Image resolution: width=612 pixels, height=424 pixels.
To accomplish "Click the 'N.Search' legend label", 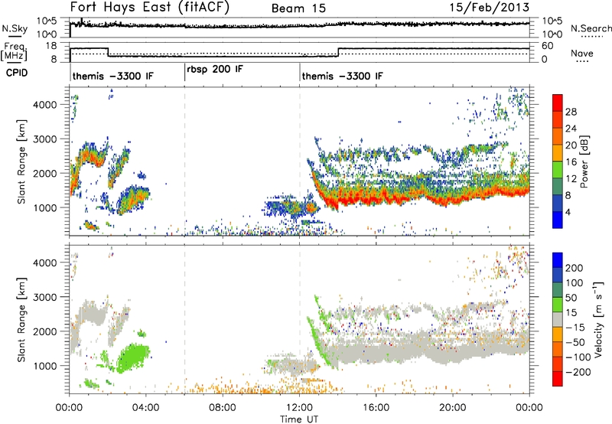I will (591, 28).
